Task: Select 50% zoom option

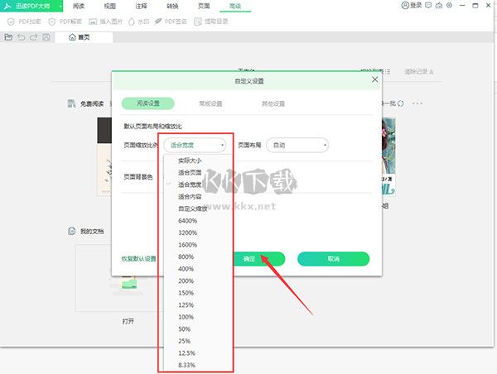Action: (x=184, y=329)
